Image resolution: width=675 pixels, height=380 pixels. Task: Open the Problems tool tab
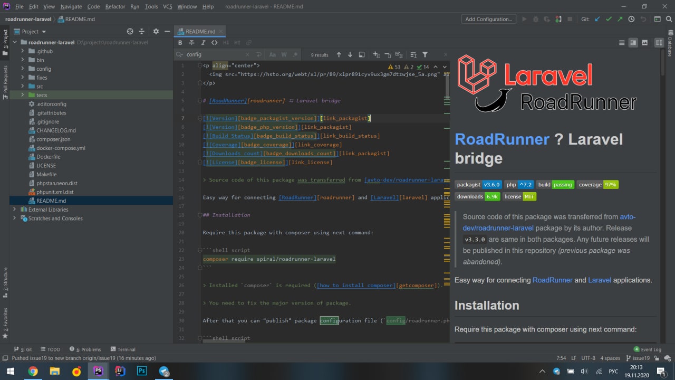84,349
